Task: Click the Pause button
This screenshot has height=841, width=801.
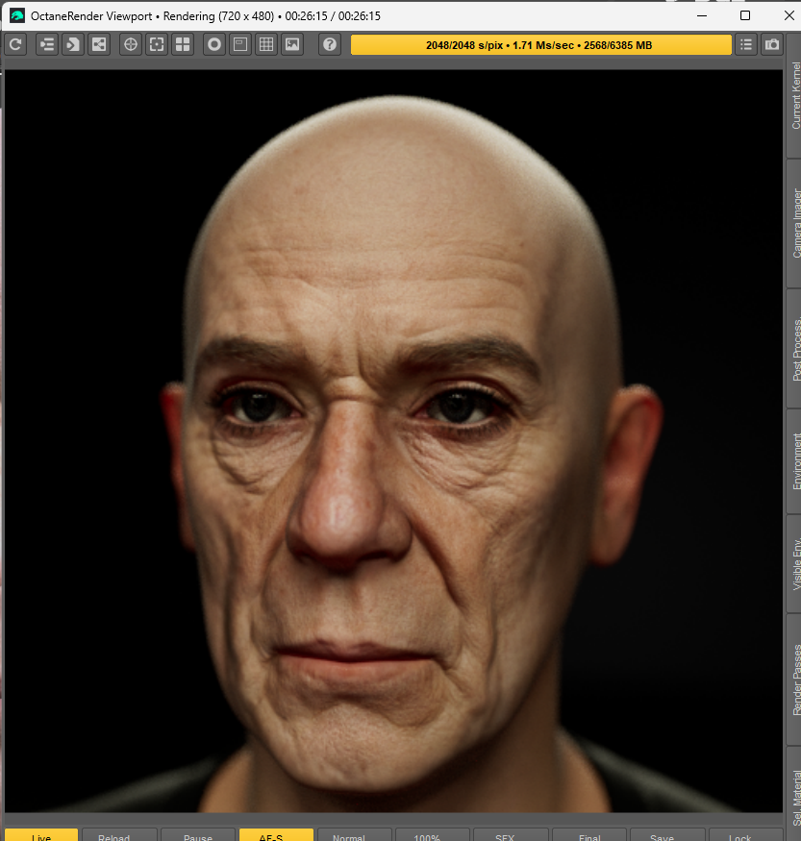Action: 198,835
